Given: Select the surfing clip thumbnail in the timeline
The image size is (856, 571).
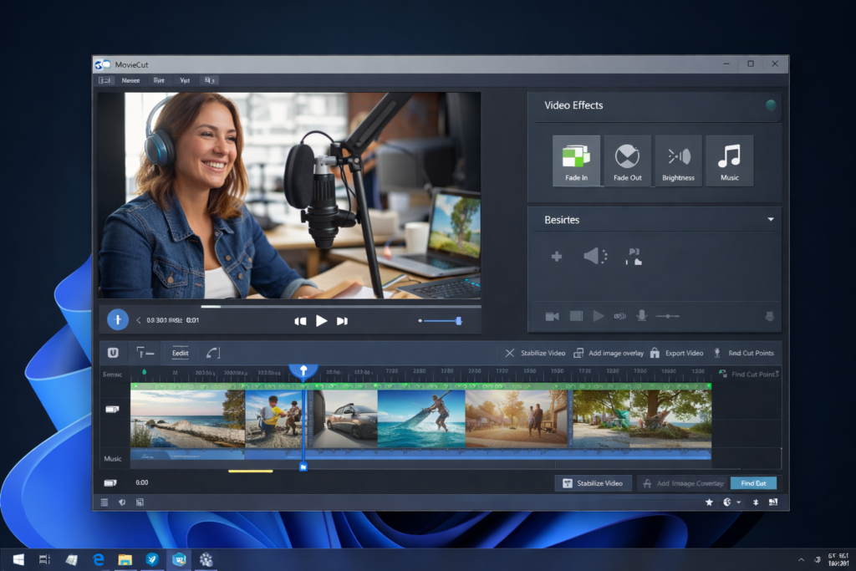Looking at the screenshot, I should pyautogui.click(x=421, y=416).
